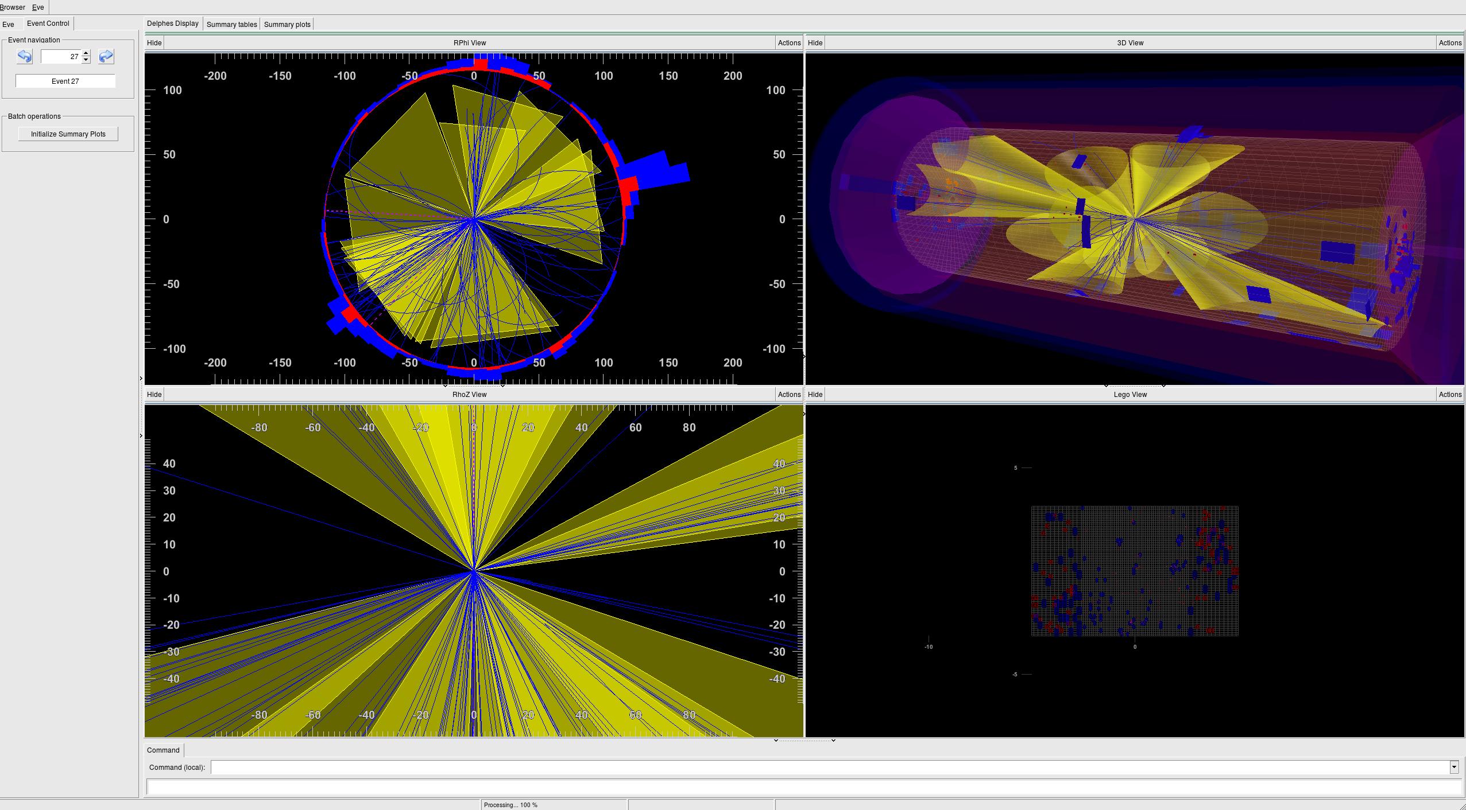Open the Summary plots tab
Image resolution: width=1466 pixels, height=810 pixels.
point(287,24)
